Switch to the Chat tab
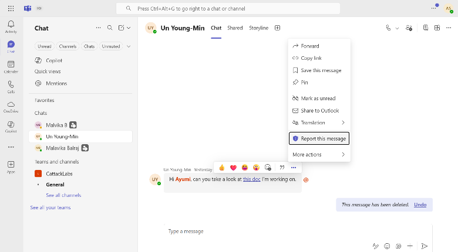Viewport: 458px width, 252px height. [216, 28]
